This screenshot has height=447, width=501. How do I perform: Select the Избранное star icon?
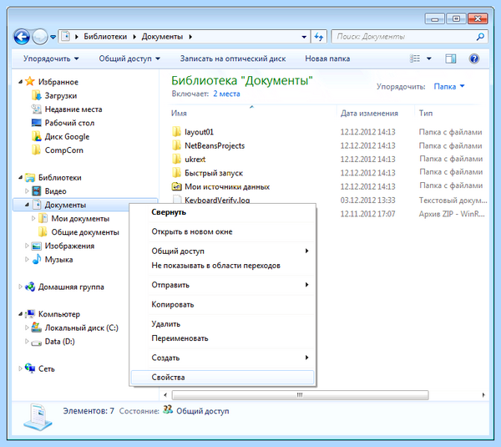[x=30, y=82]
